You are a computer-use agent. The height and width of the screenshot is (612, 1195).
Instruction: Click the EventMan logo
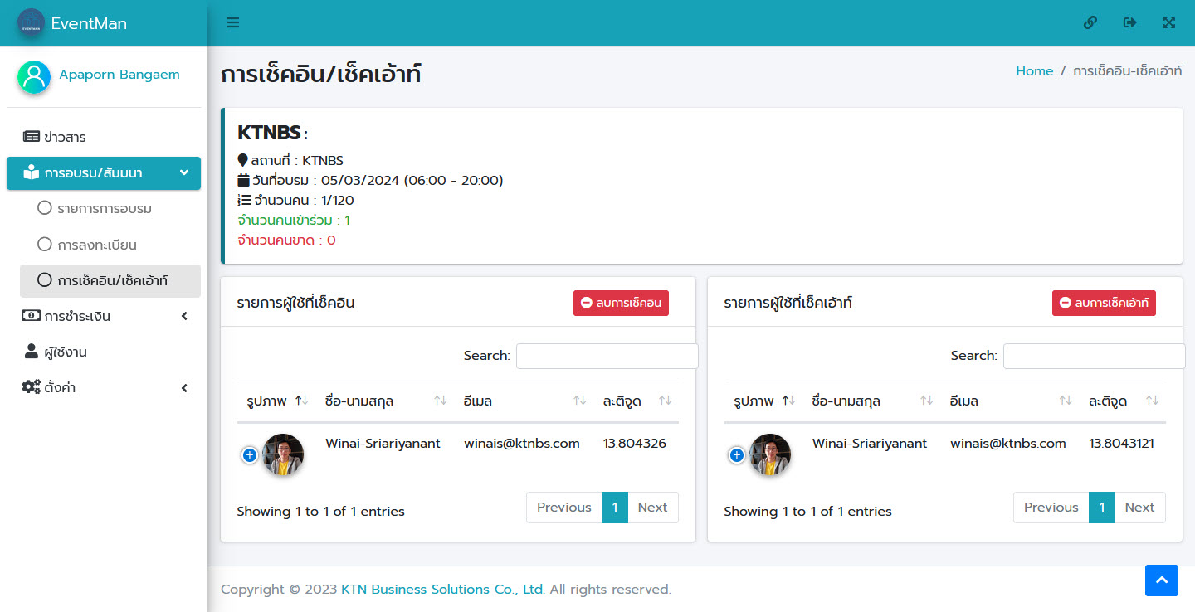[x=32, y=23]
